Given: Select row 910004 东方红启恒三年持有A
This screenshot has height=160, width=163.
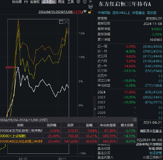Looking at the screenshot, I should (x=68, y=131).
